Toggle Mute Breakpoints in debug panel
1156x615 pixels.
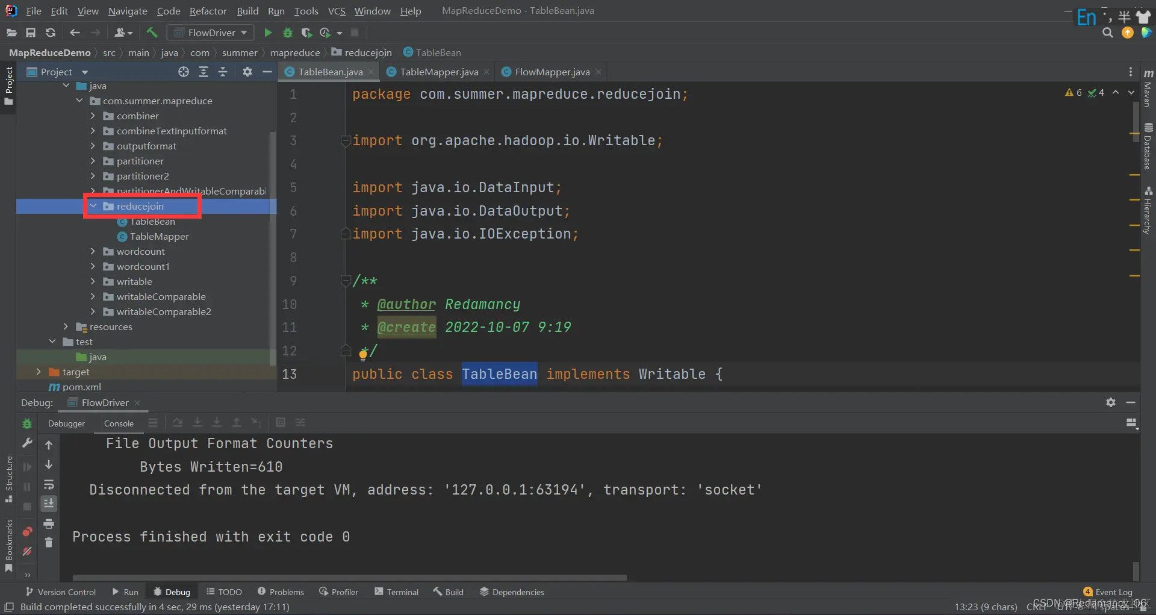27,551
